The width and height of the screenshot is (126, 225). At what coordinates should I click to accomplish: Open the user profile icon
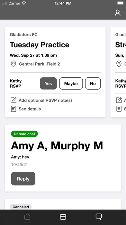tap(118, 13)
